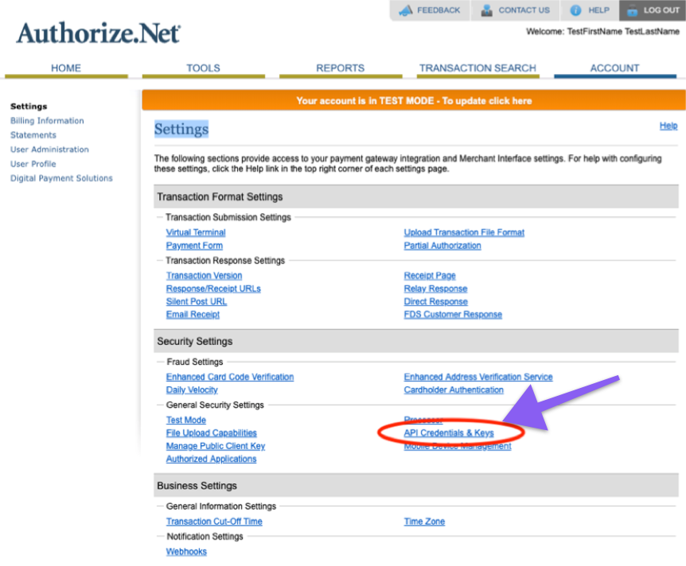This screenshot has height=566, width=686.
Task: Open the Help link beside Settings title
Action: coord(668,126)
